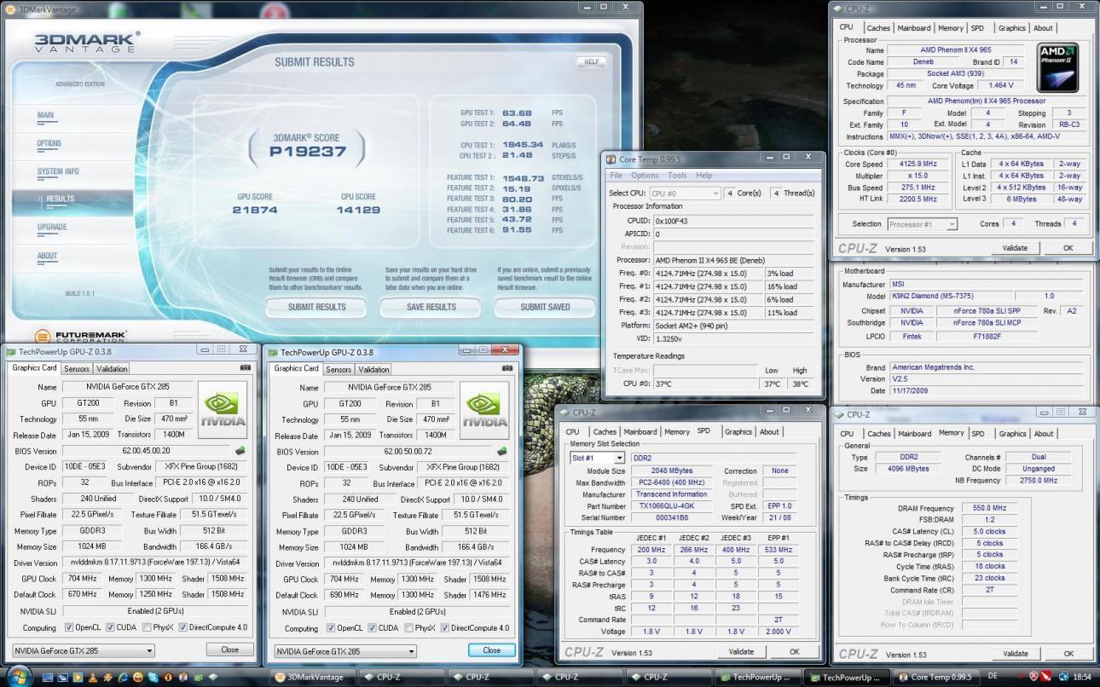Click Close in the inactive GPU-Z window

229,649
